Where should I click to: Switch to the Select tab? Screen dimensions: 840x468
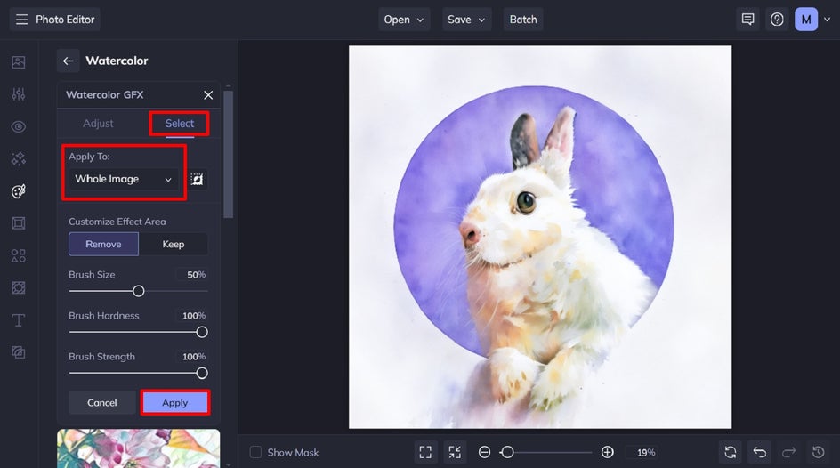point(180,124)
